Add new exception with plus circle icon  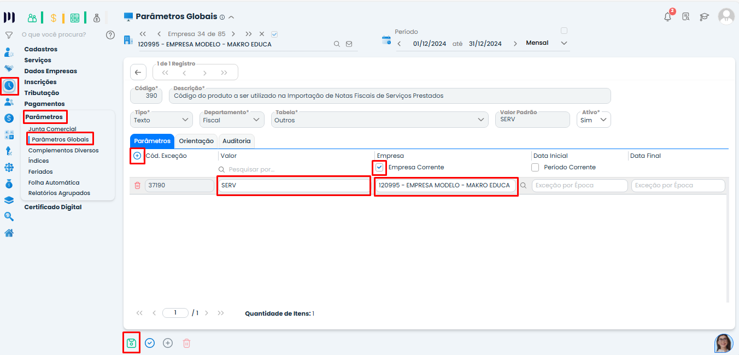click(x=137, y=156)
